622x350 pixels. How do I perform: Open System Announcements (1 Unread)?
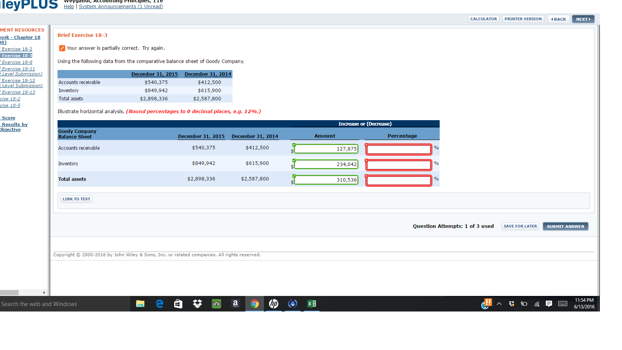[x=121, y=7]
